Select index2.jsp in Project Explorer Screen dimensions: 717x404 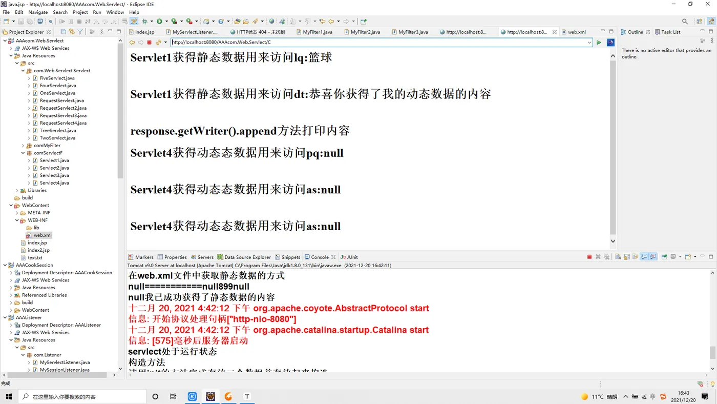38,250
